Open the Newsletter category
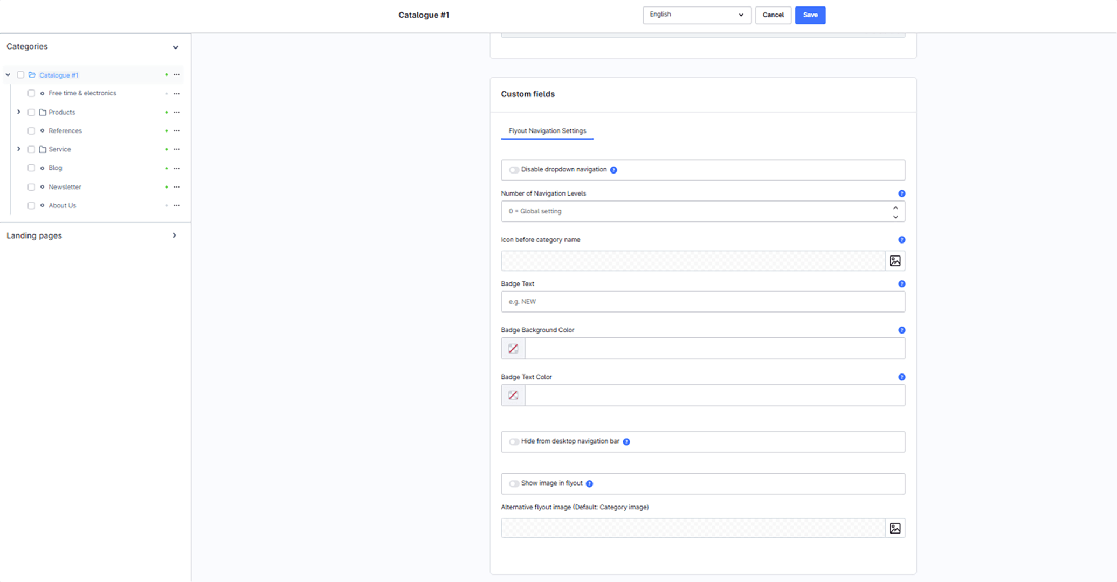This screenshot has height=582, width=1117. coord(65,187)
